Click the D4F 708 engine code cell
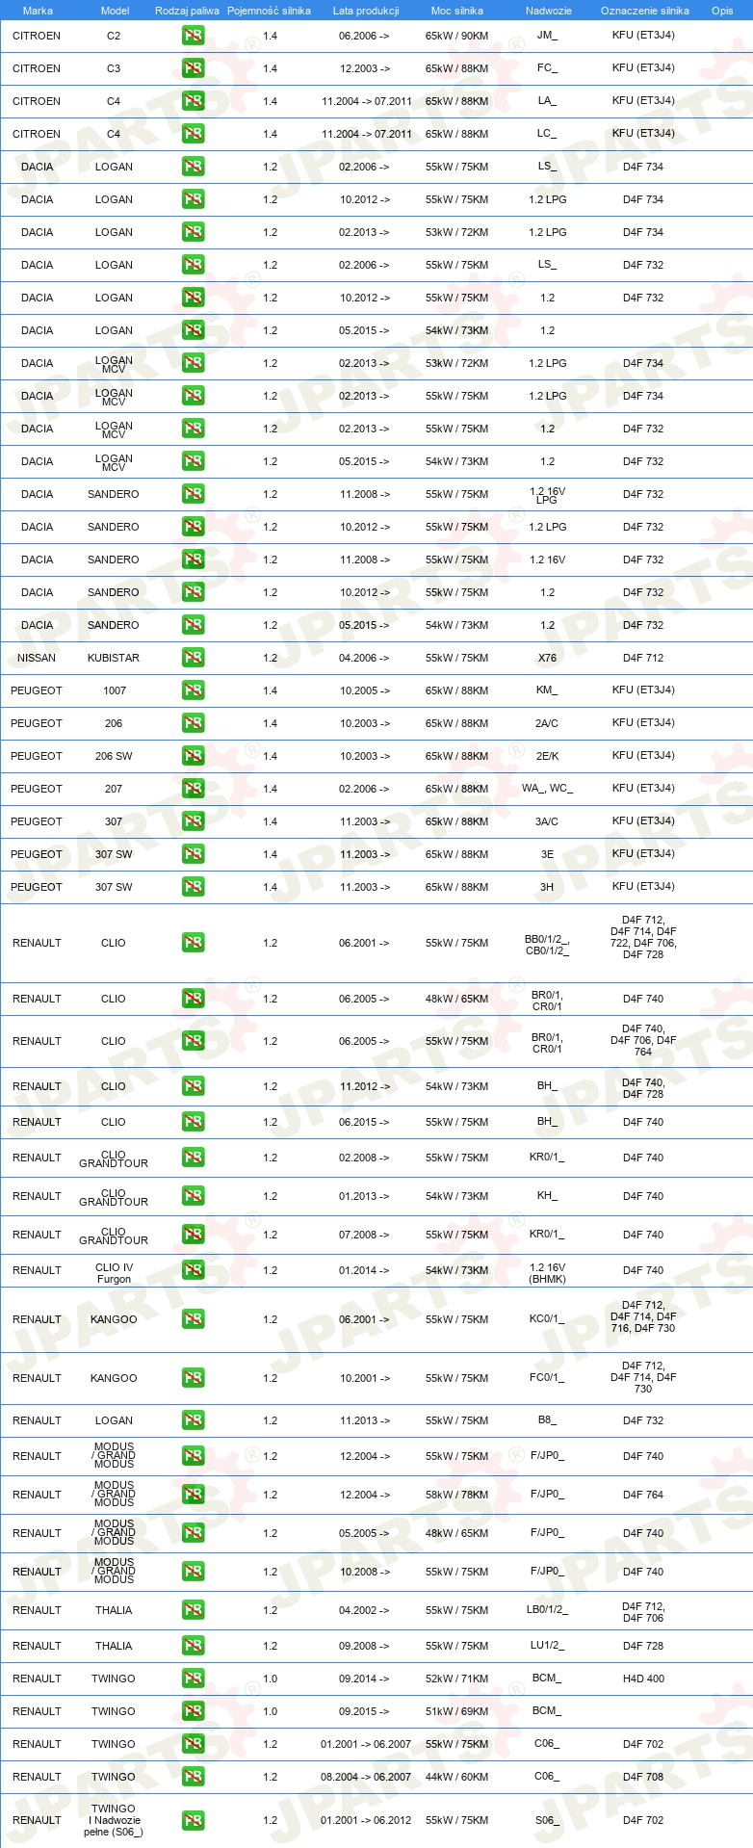The image size is (753, 1848). (643, 1777)
